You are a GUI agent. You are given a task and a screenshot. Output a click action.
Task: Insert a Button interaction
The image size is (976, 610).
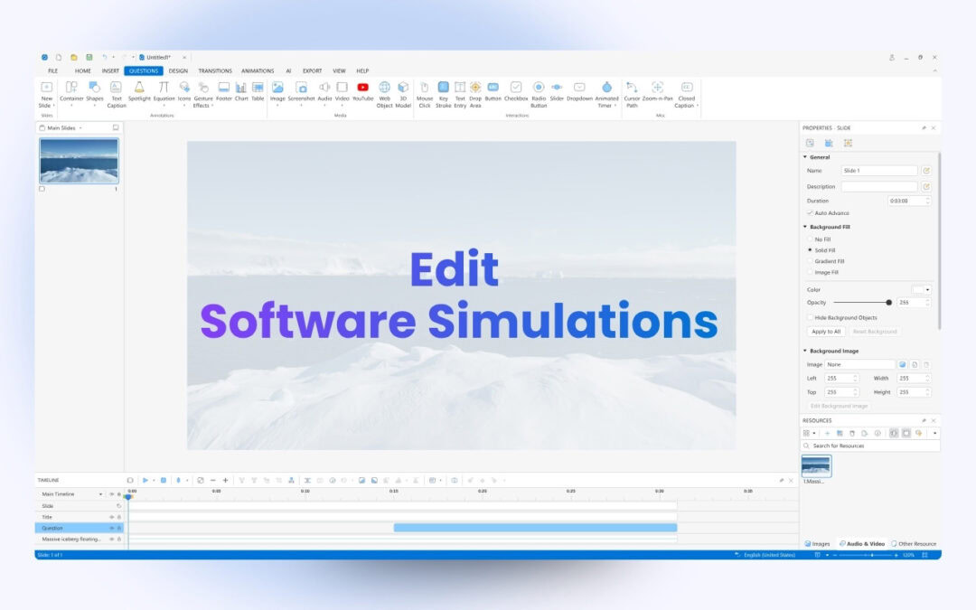pos(493,91)
